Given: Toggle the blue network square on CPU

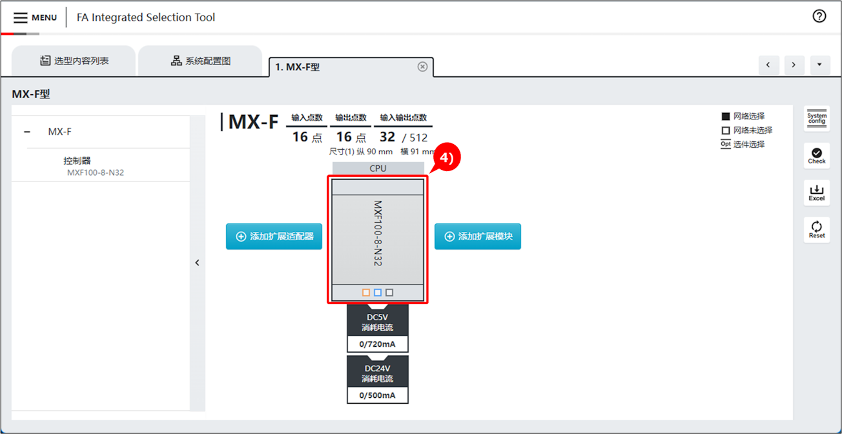Looking at the screenshot, I should click(x=378, y=293).
